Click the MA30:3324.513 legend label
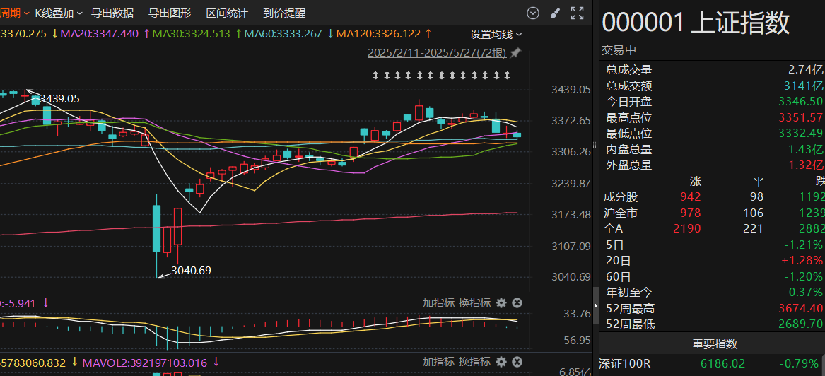The width and height of the screenshot is (825, 376). click(192, 34)
